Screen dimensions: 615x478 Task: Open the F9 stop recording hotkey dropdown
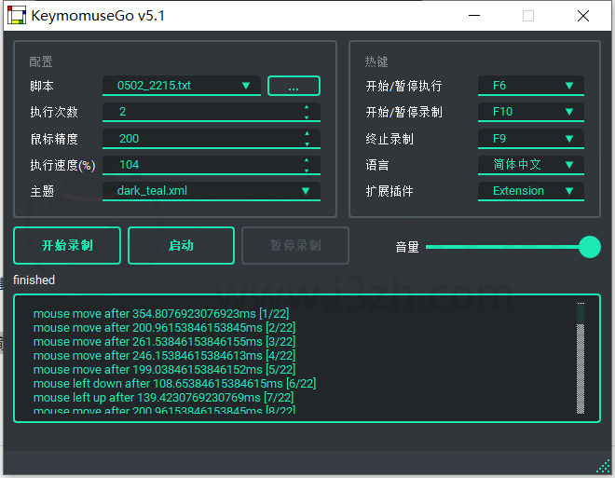531,139
